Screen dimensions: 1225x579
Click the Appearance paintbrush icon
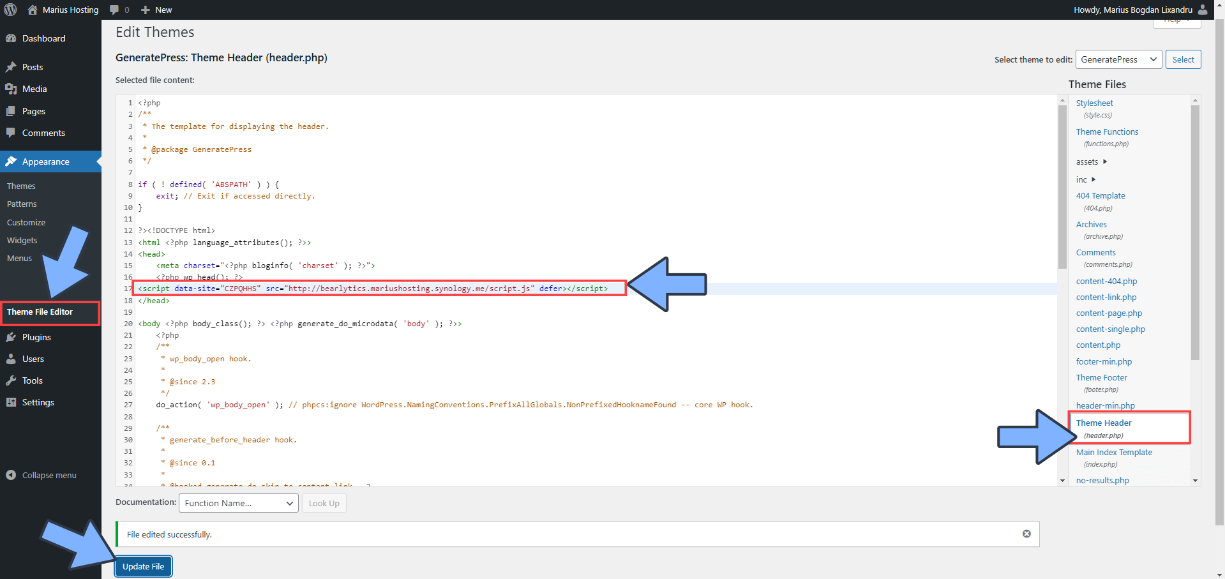11,162
